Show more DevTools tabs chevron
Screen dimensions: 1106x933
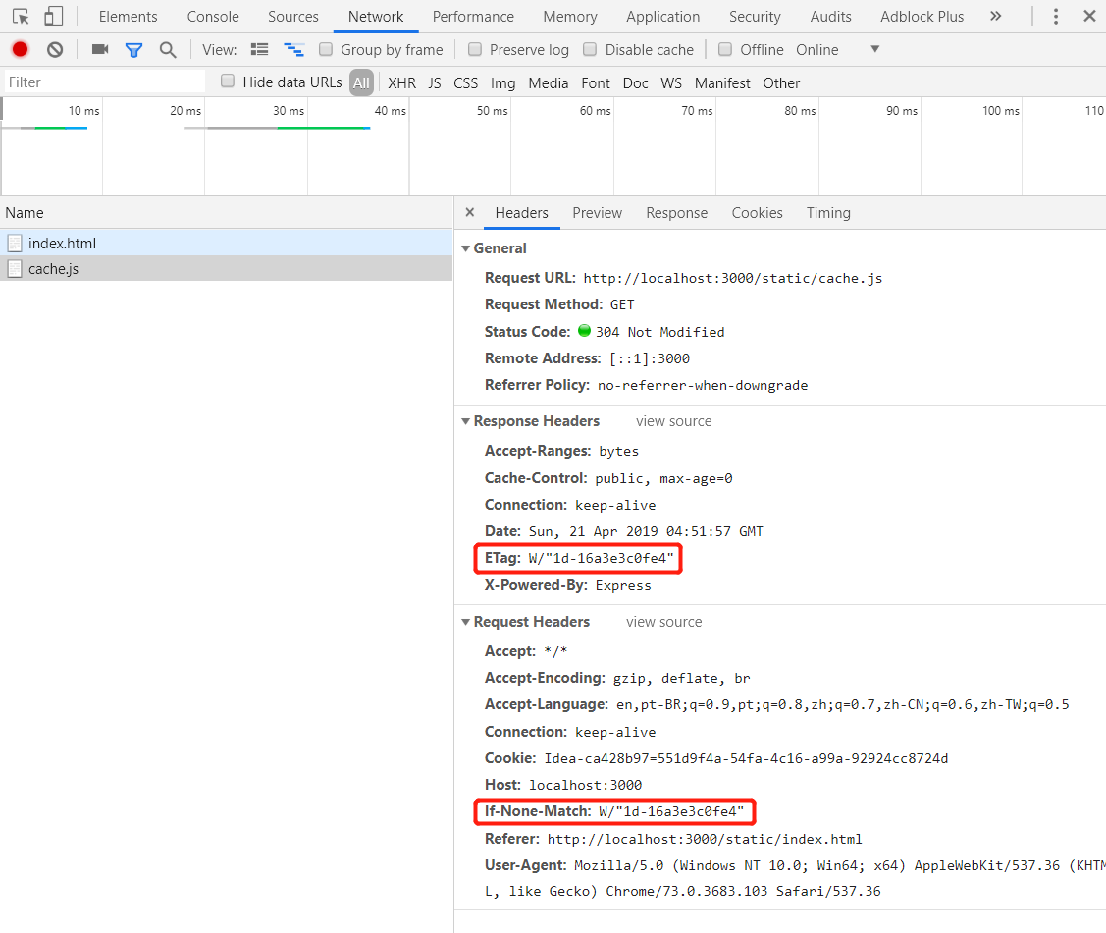click(995, 17)
